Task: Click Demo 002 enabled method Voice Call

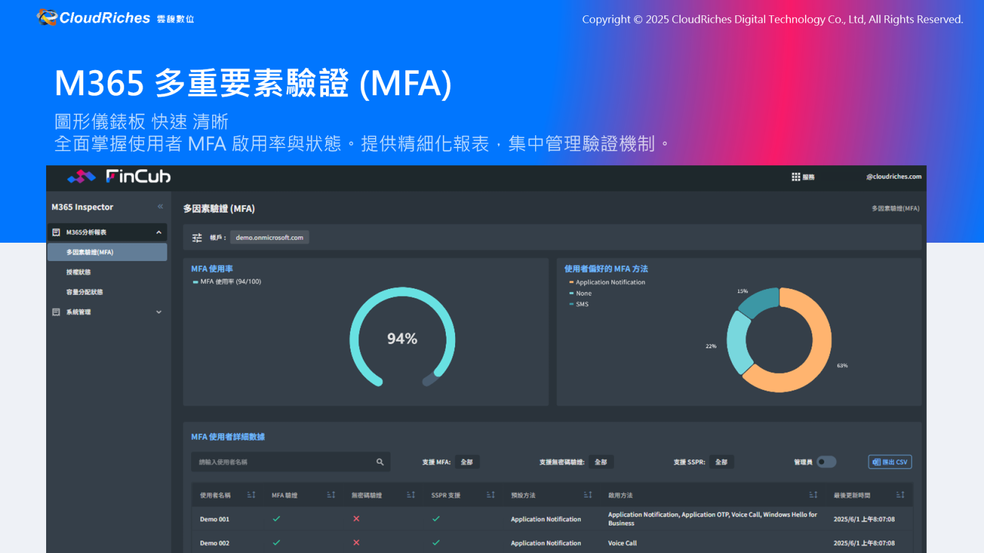Action: click(x=622, y=543)
